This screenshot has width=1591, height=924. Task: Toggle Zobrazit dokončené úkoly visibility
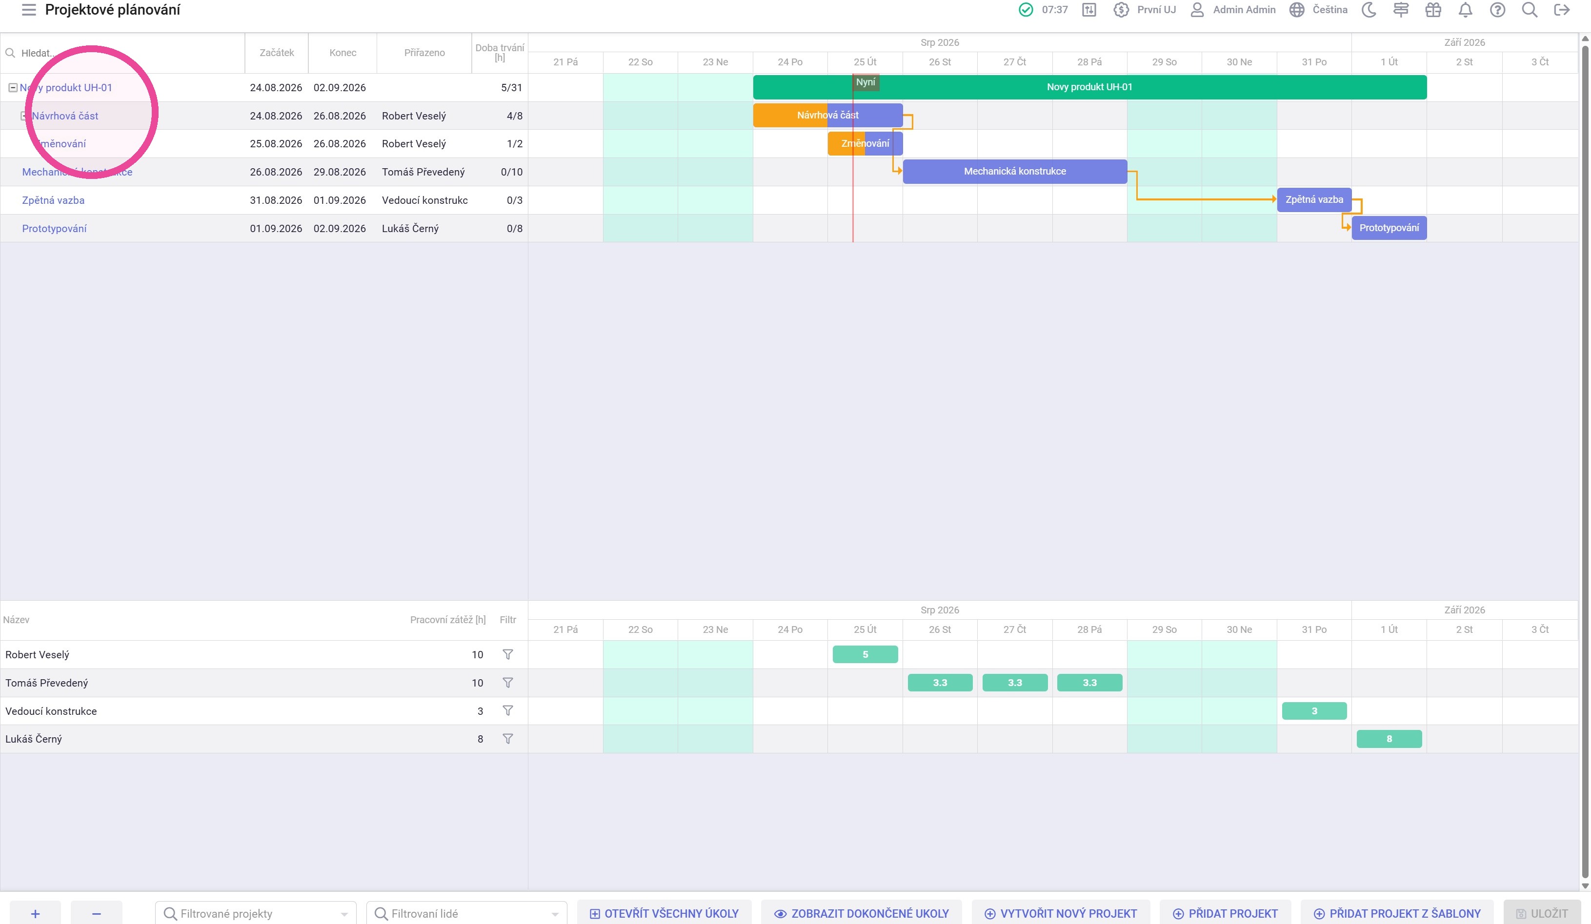point(861,913)
